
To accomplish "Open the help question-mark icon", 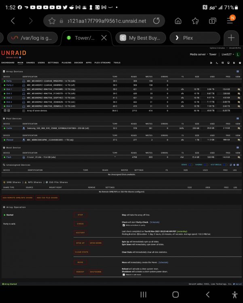I will [x=240, y=63].
